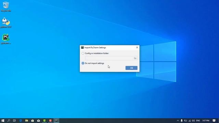The width and height of the screenshot is (219, 123).
Task: Click the OK button in the dialog
Action: [131, 68]
